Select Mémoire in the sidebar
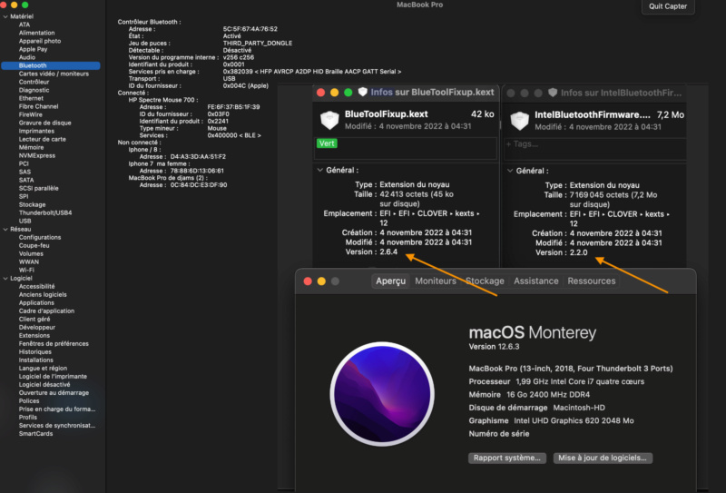726x493 pixels. click(31, 147)
